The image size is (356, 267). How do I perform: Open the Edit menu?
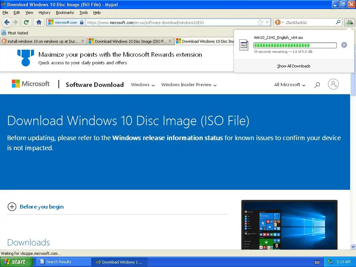pos(17,13)
